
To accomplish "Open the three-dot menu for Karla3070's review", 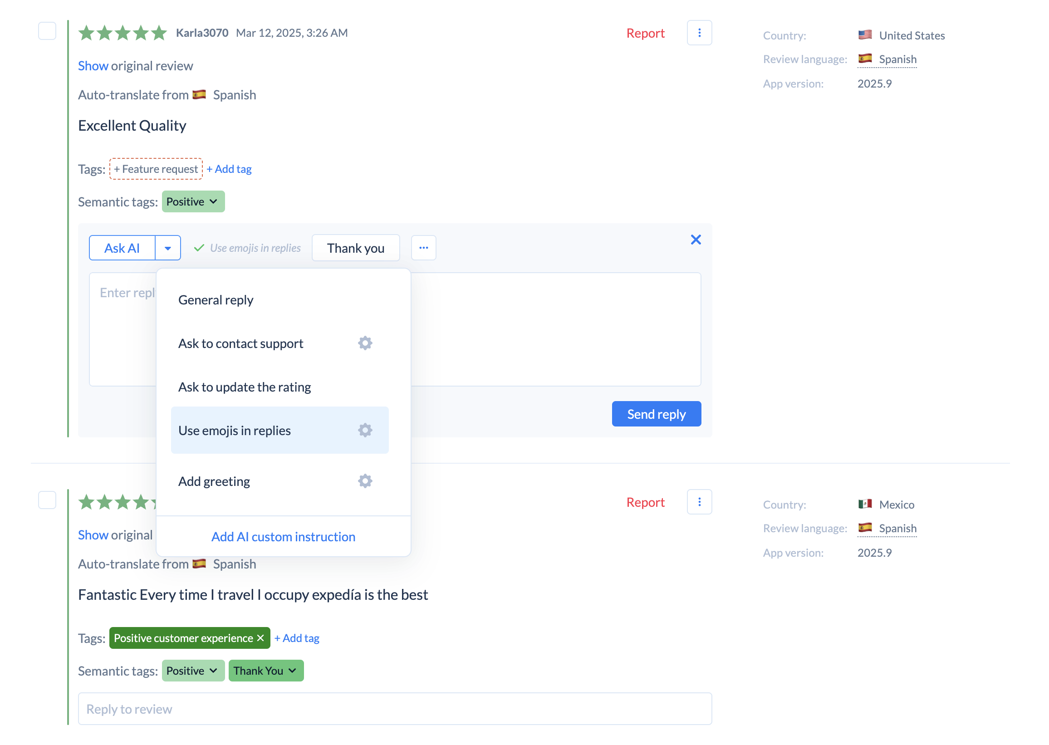I will click(x=699, y=33).
